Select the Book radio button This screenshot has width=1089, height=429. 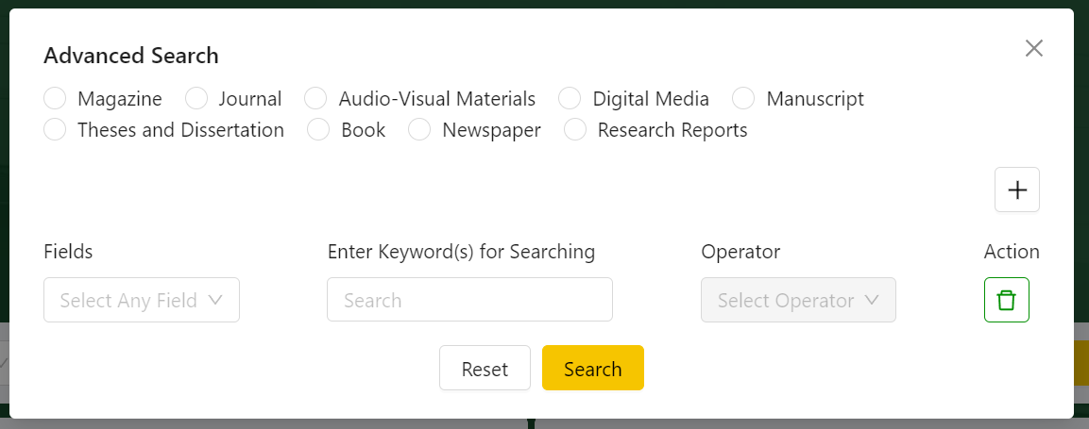point(319,130)
